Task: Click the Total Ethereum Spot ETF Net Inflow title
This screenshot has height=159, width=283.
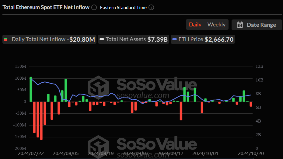Action: [x=46, y=7]
